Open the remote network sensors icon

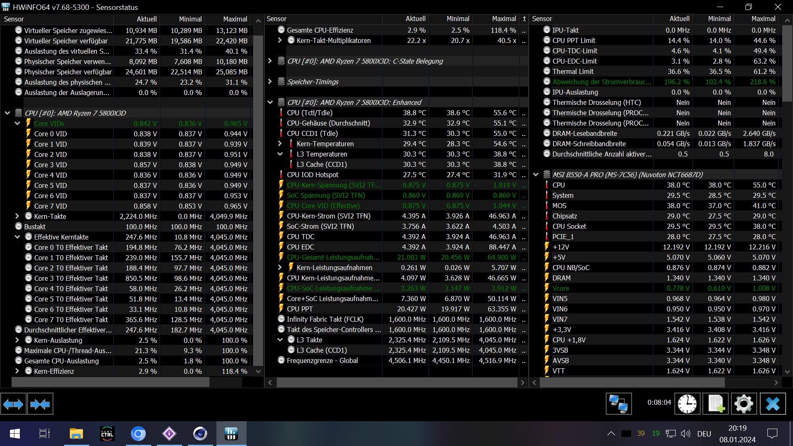[x=618, y=404]
